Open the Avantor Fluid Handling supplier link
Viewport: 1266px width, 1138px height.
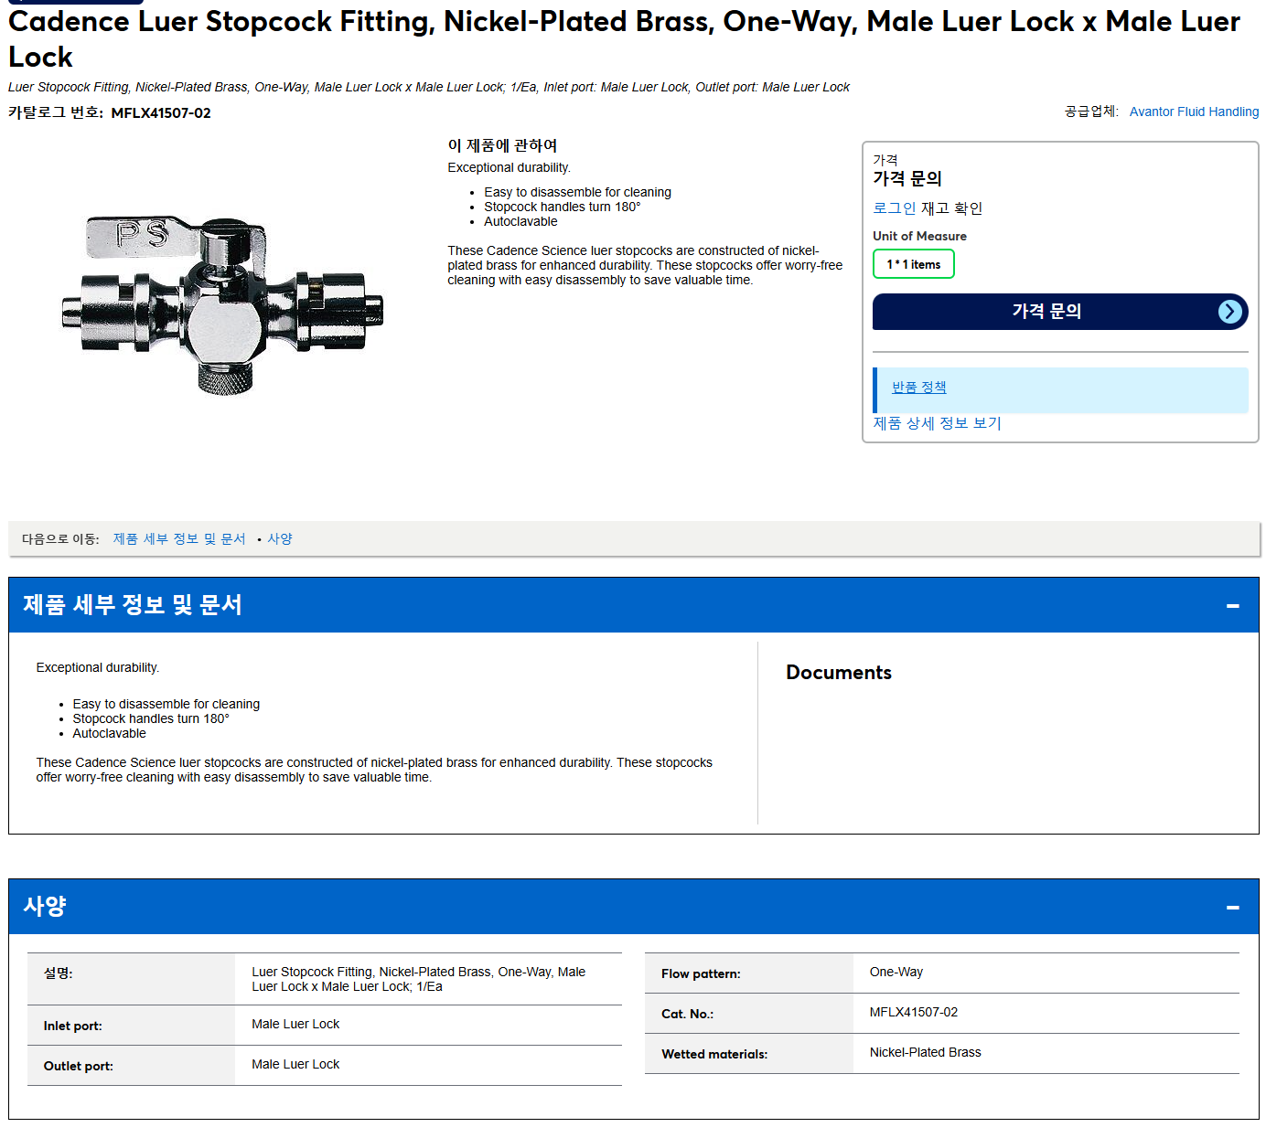coord(1194,112)
